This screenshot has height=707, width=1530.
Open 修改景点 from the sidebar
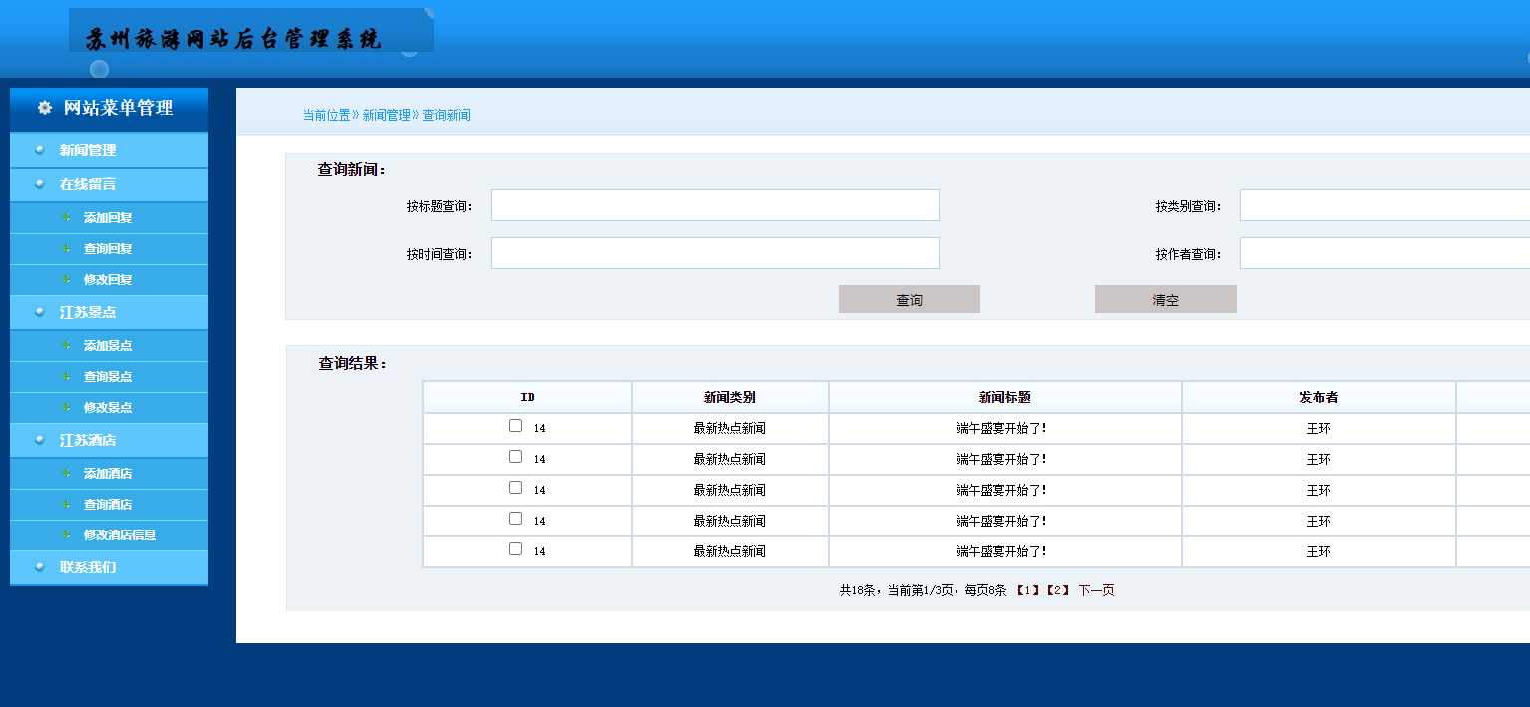click(x=108, y=407)
